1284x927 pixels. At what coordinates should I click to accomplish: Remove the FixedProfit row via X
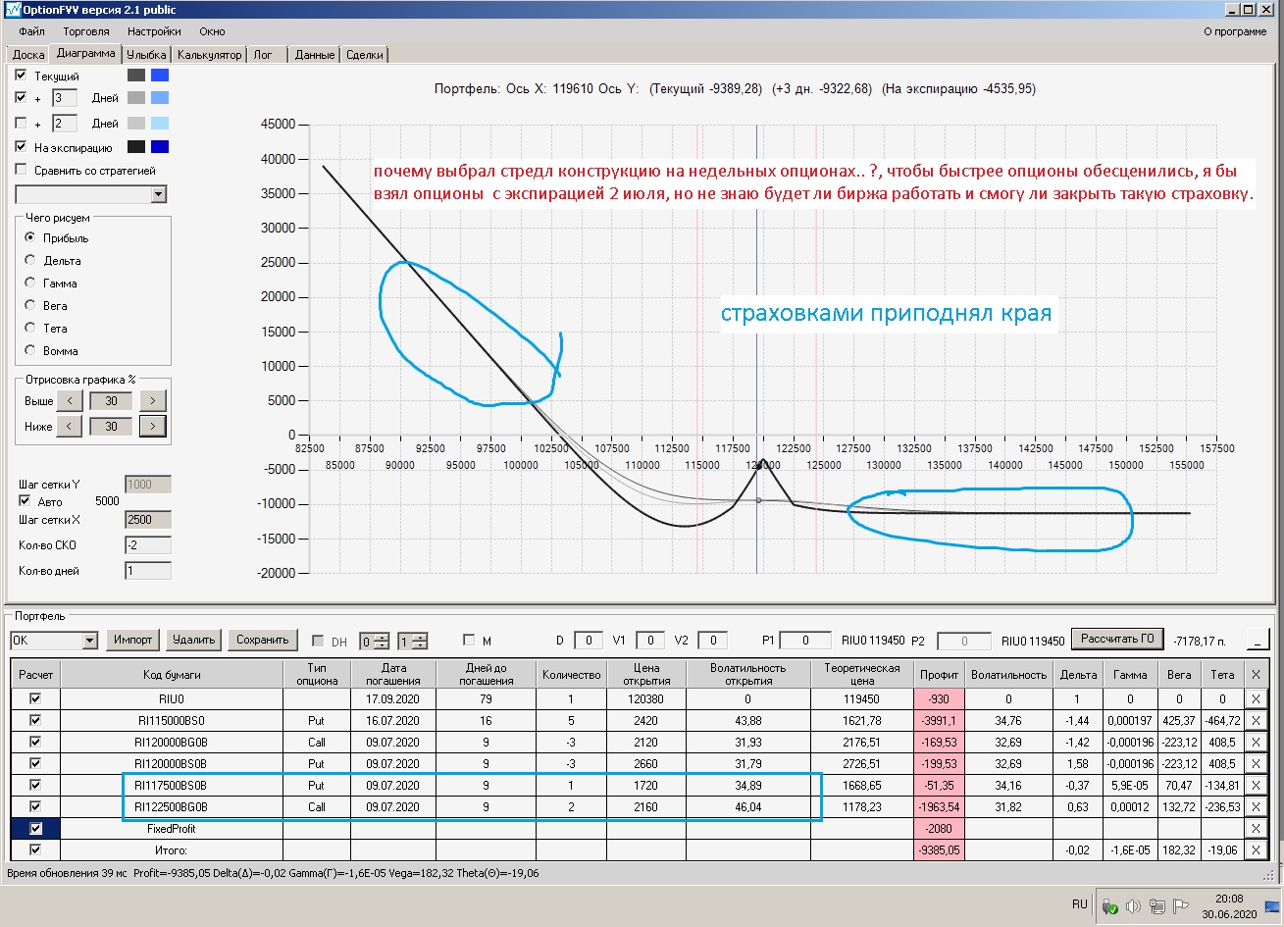(x=1255, y=829)
